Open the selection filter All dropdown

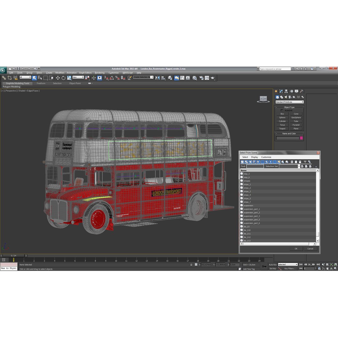(25, 77)
